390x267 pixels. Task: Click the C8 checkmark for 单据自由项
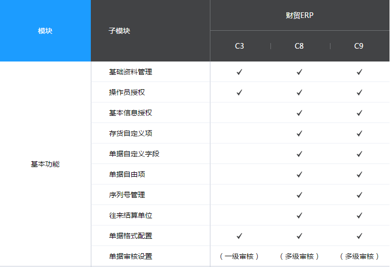click(x=299, y=174)
